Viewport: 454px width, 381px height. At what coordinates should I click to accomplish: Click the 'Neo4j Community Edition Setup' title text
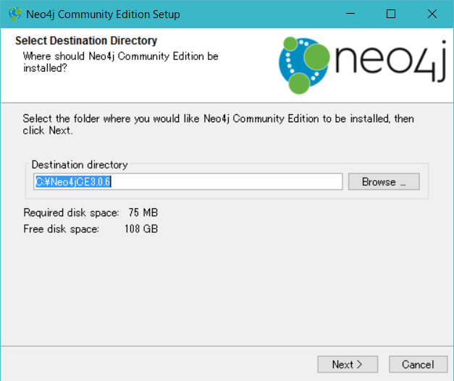pyautogui.click(x=103, y=14)
